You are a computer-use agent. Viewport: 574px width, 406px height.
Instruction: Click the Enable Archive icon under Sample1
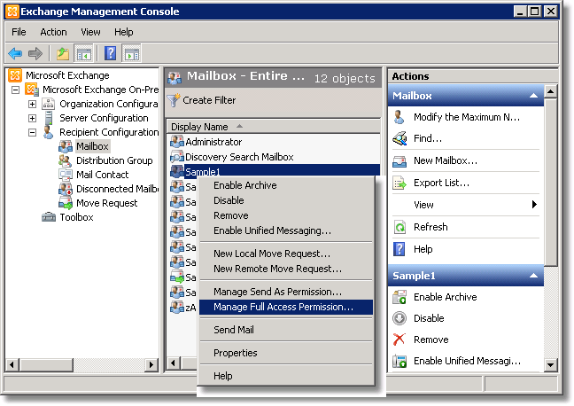(x=399, y=297)
